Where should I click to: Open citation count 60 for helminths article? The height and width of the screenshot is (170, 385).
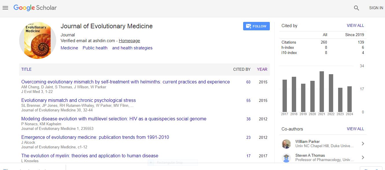point(248,82)
